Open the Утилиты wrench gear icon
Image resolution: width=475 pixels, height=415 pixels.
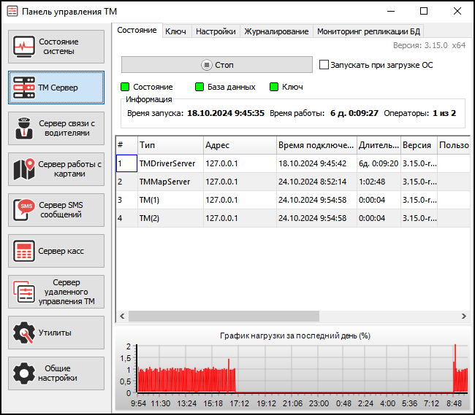tap(24, 333)
